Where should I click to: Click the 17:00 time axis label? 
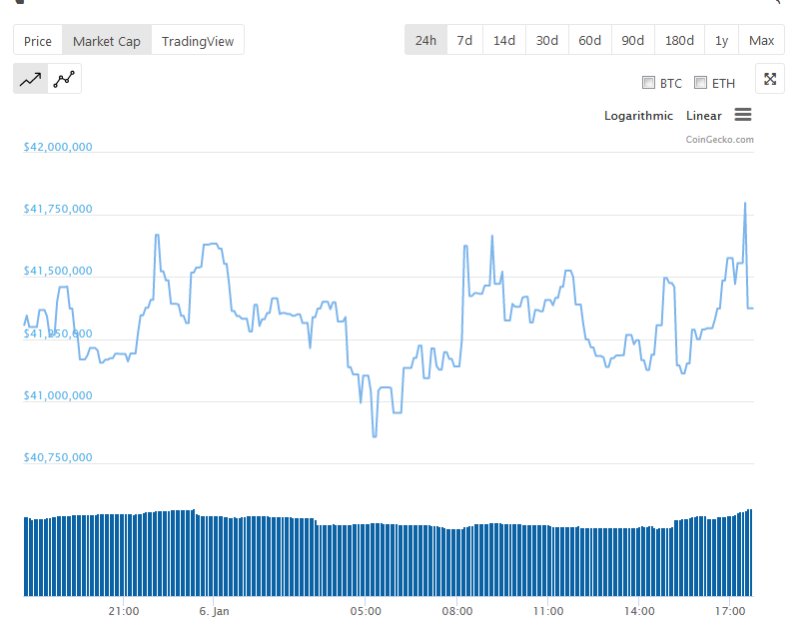pos(730,611)
